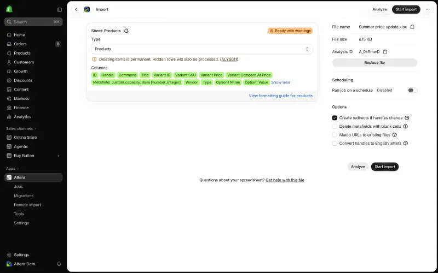
Task: Open the ALYS011 warning link
Action: coord(229,60)
